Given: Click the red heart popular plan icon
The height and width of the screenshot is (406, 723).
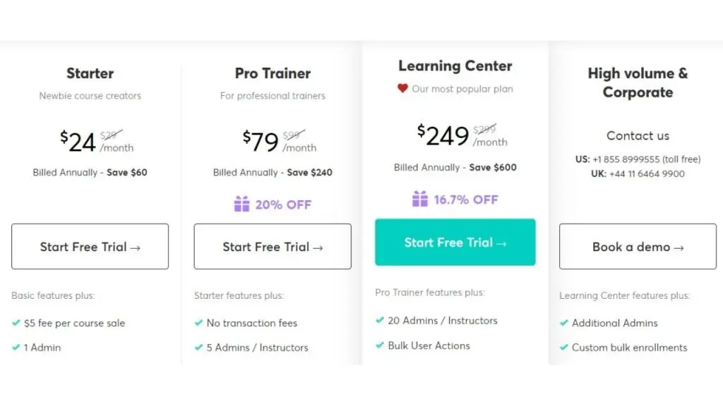Looking at the screenshot, I should tap(402, 89).
